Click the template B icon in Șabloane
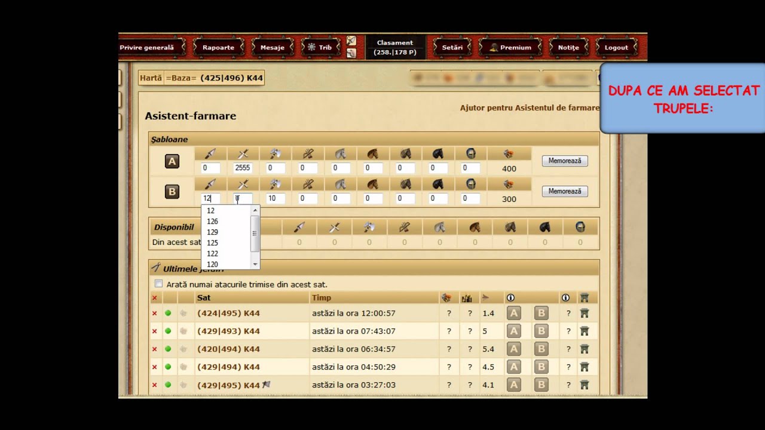Viewport: 765px width, 430px height. (172, 192)
